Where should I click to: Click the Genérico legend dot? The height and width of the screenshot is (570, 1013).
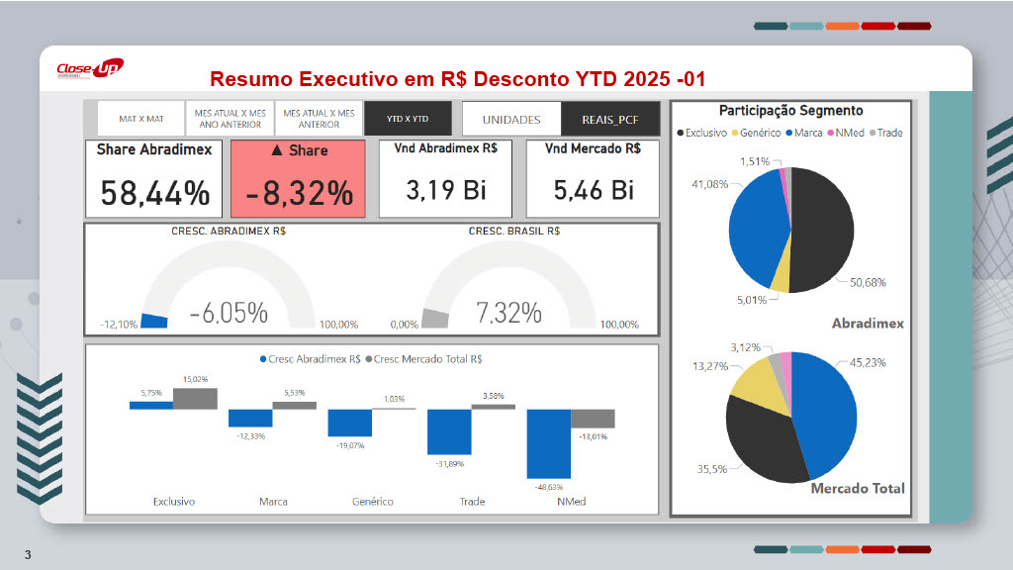(x=736, y=133)
